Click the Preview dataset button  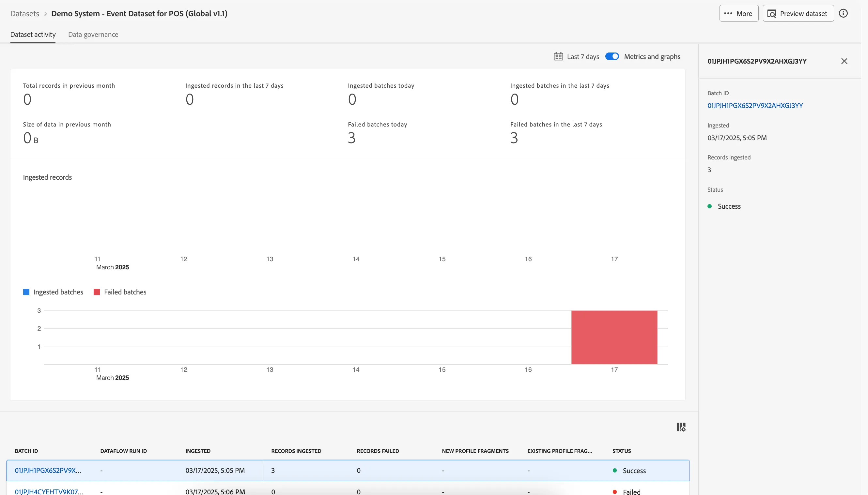click(798, 13)
